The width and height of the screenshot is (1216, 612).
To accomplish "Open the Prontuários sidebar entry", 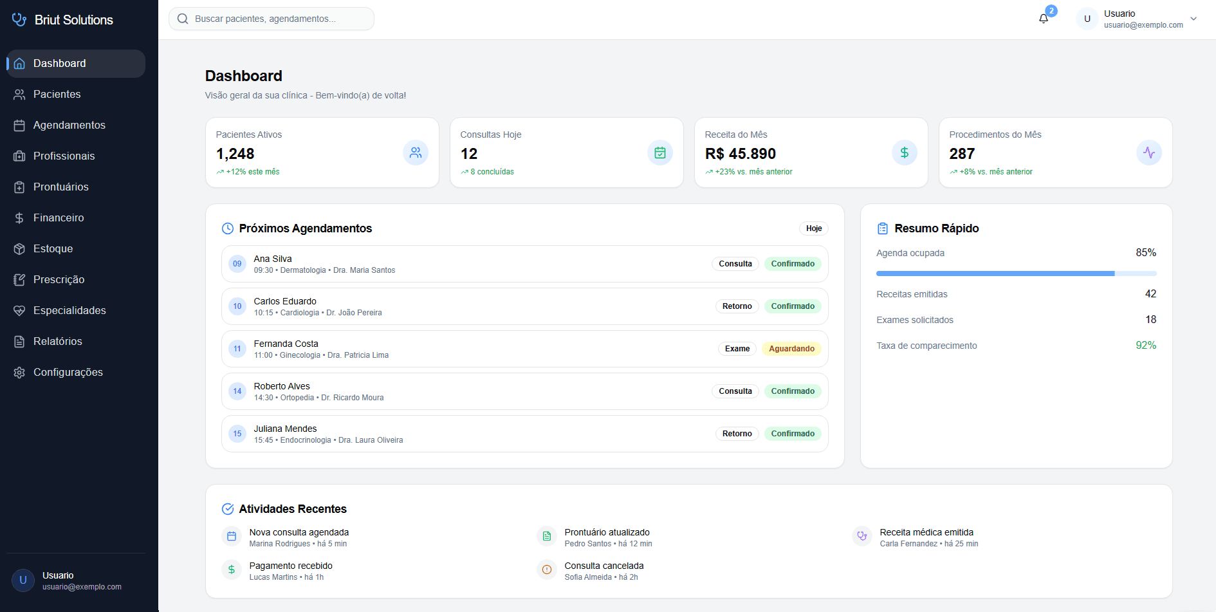I will [x=61, y=187].
